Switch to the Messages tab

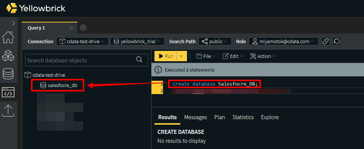coord(195,117)
